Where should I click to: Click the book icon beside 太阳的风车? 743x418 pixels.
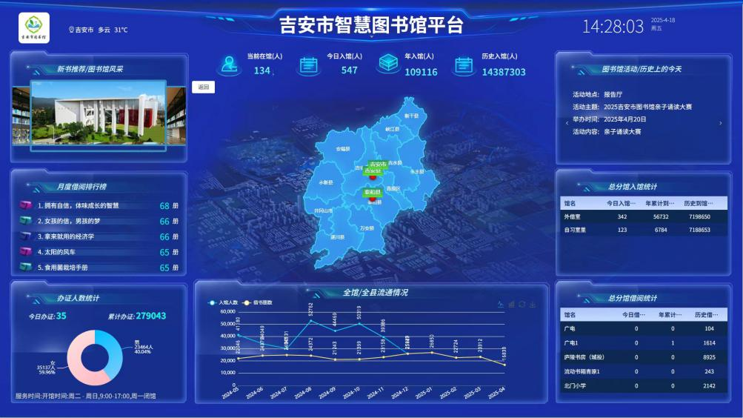[x=26, y=252]
